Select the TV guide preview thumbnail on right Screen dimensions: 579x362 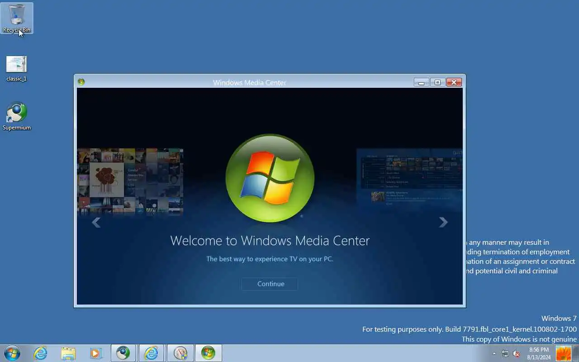pos(409,179)
